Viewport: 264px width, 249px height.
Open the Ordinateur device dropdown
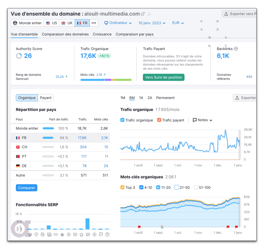point(118,23)
